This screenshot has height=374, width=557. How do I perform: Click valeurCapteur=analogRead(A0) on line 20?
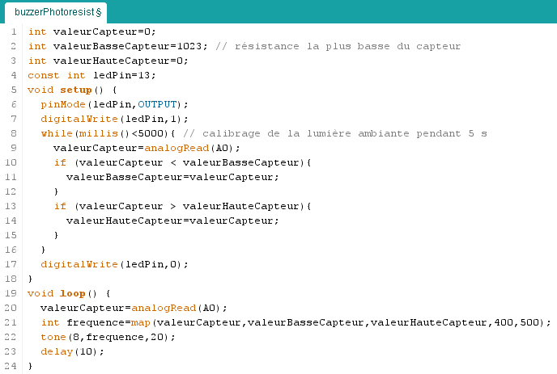(134, 308)
